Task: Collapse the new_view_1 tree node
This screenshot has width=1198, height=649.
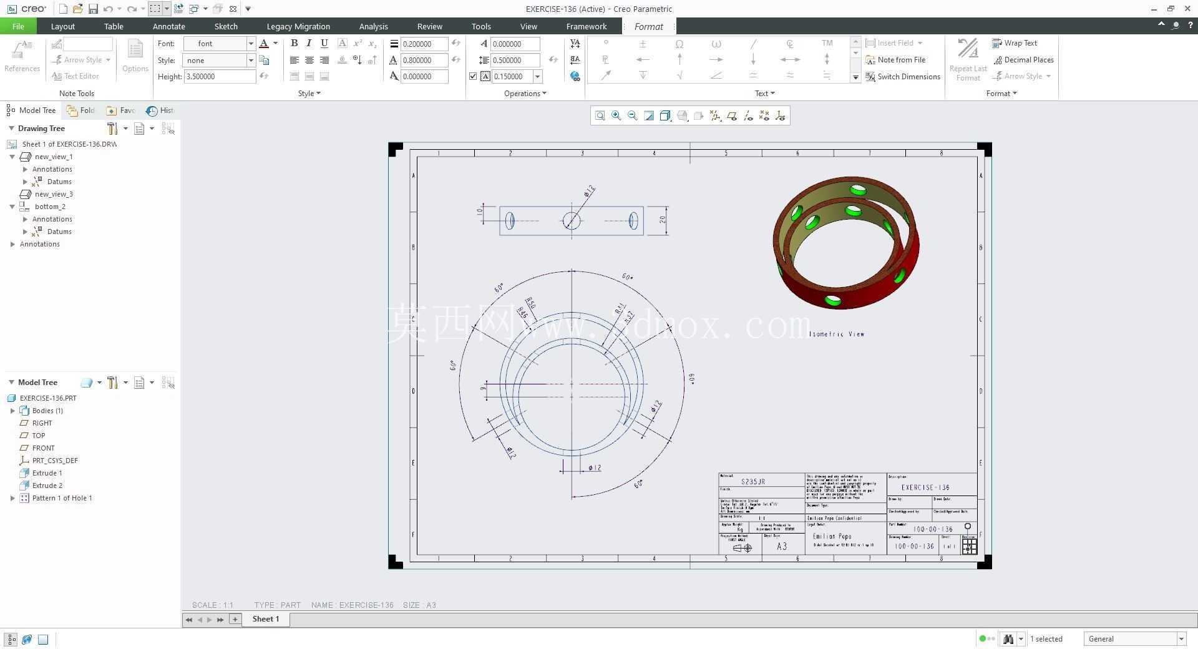Action: 12,157
